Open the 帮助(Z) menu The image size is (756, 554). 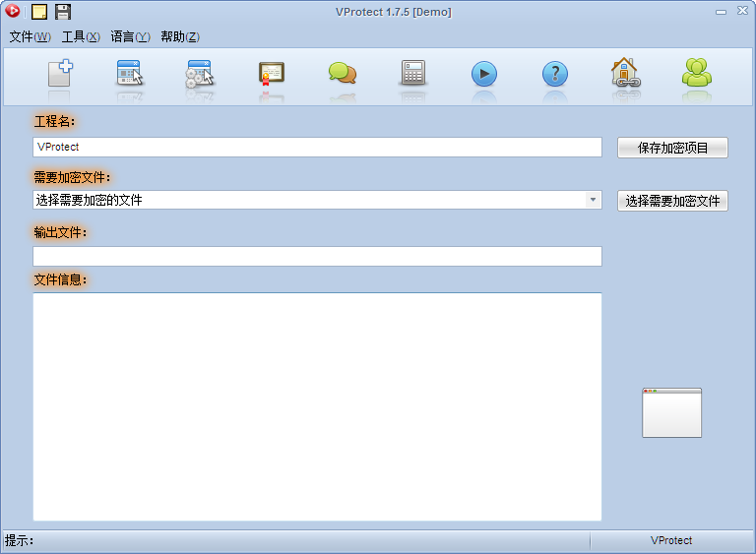180,36
